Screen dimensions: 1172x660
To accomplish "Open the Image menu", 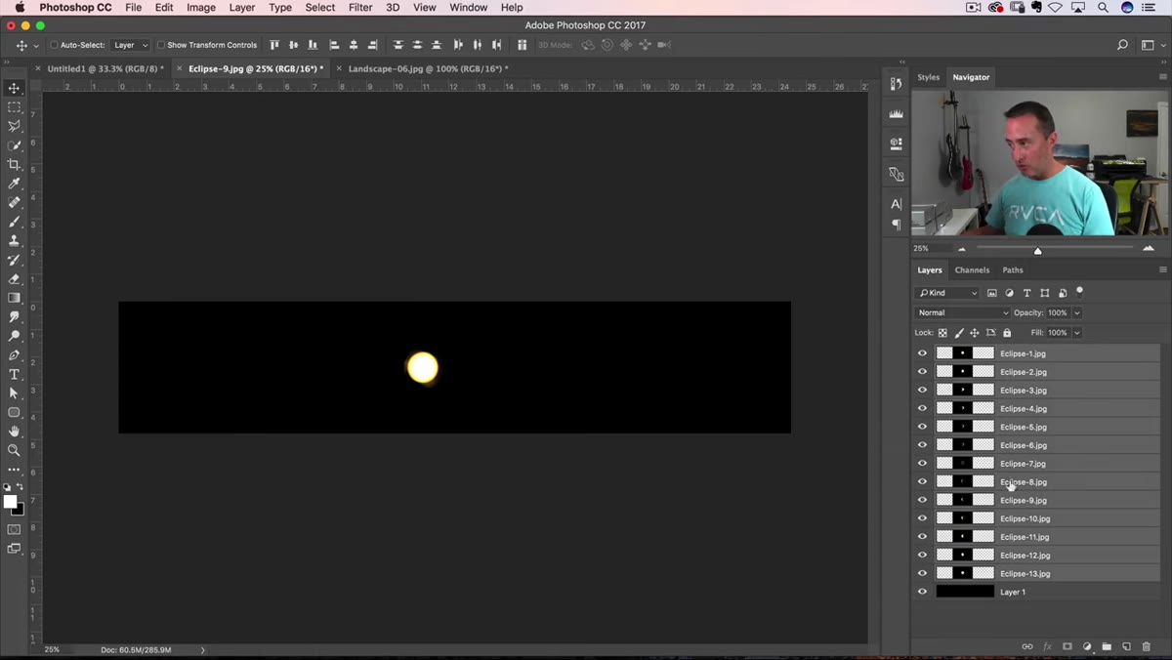I will tap(201, 7).
